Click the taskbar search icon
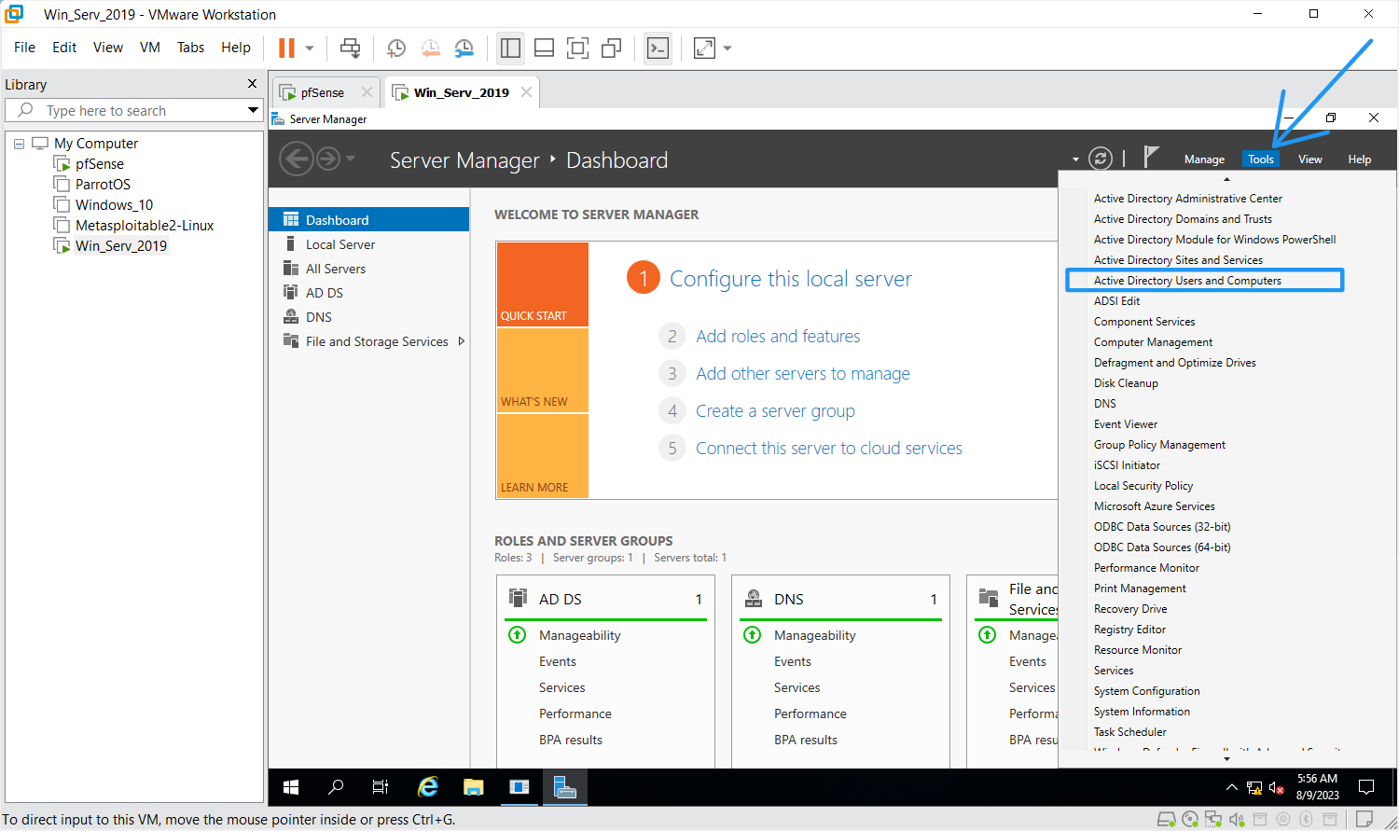The image size is (1399, 831). point(336,787)
